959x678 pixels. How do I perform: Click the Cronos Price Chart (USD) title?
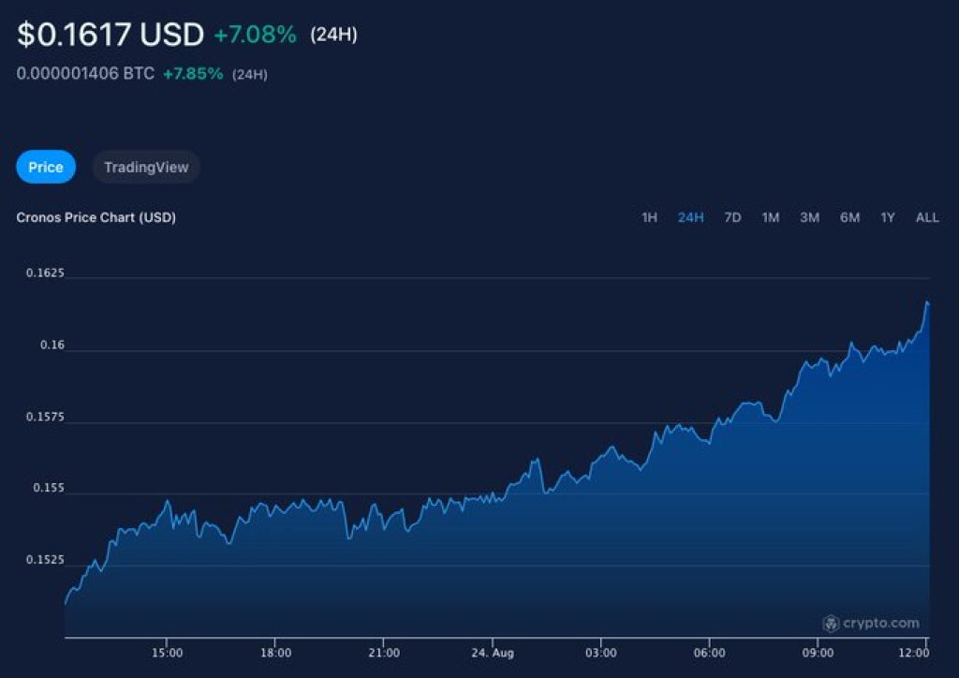[96, 217]
